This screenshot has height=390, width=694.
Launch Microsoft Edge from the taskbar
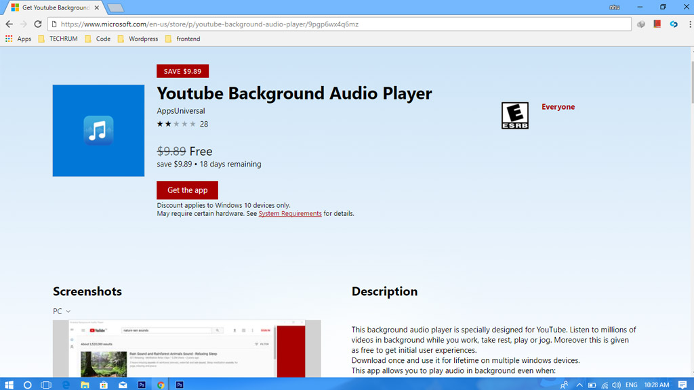pos(66,385)
